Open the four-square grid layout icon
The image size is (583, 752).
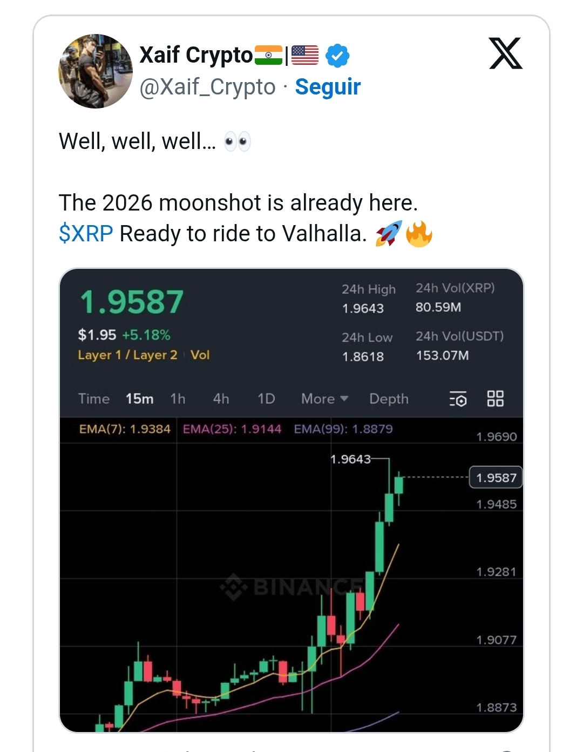pos(495,399)
